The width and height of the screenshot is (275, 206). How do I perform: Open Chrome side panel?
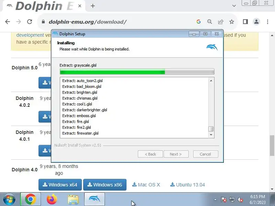tap(245, 22)
